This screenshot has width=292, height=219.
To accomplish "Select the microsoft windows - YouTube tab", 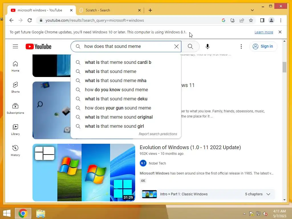I will [41, 10].
